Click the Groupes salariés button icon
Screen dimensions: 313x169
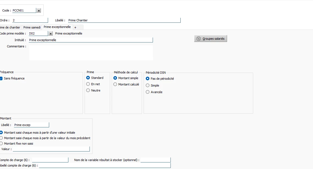point(199,39)
